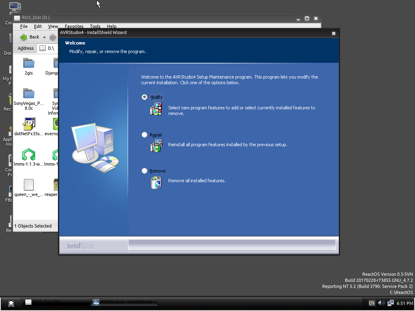Image resolution: width=415 pixels, height=311 pixels.
Task: Click the Address label in explorer
Action: 26,48
